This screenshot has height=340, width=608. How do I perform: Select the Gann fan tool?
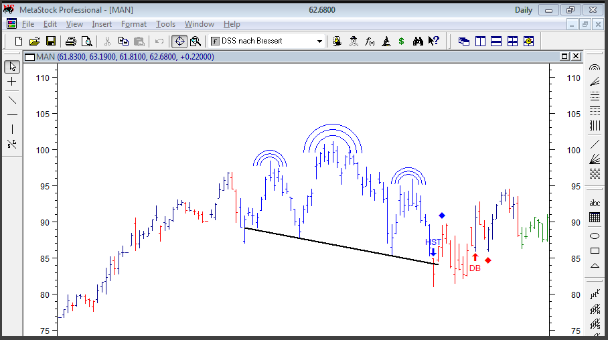[x=595, y=159]
